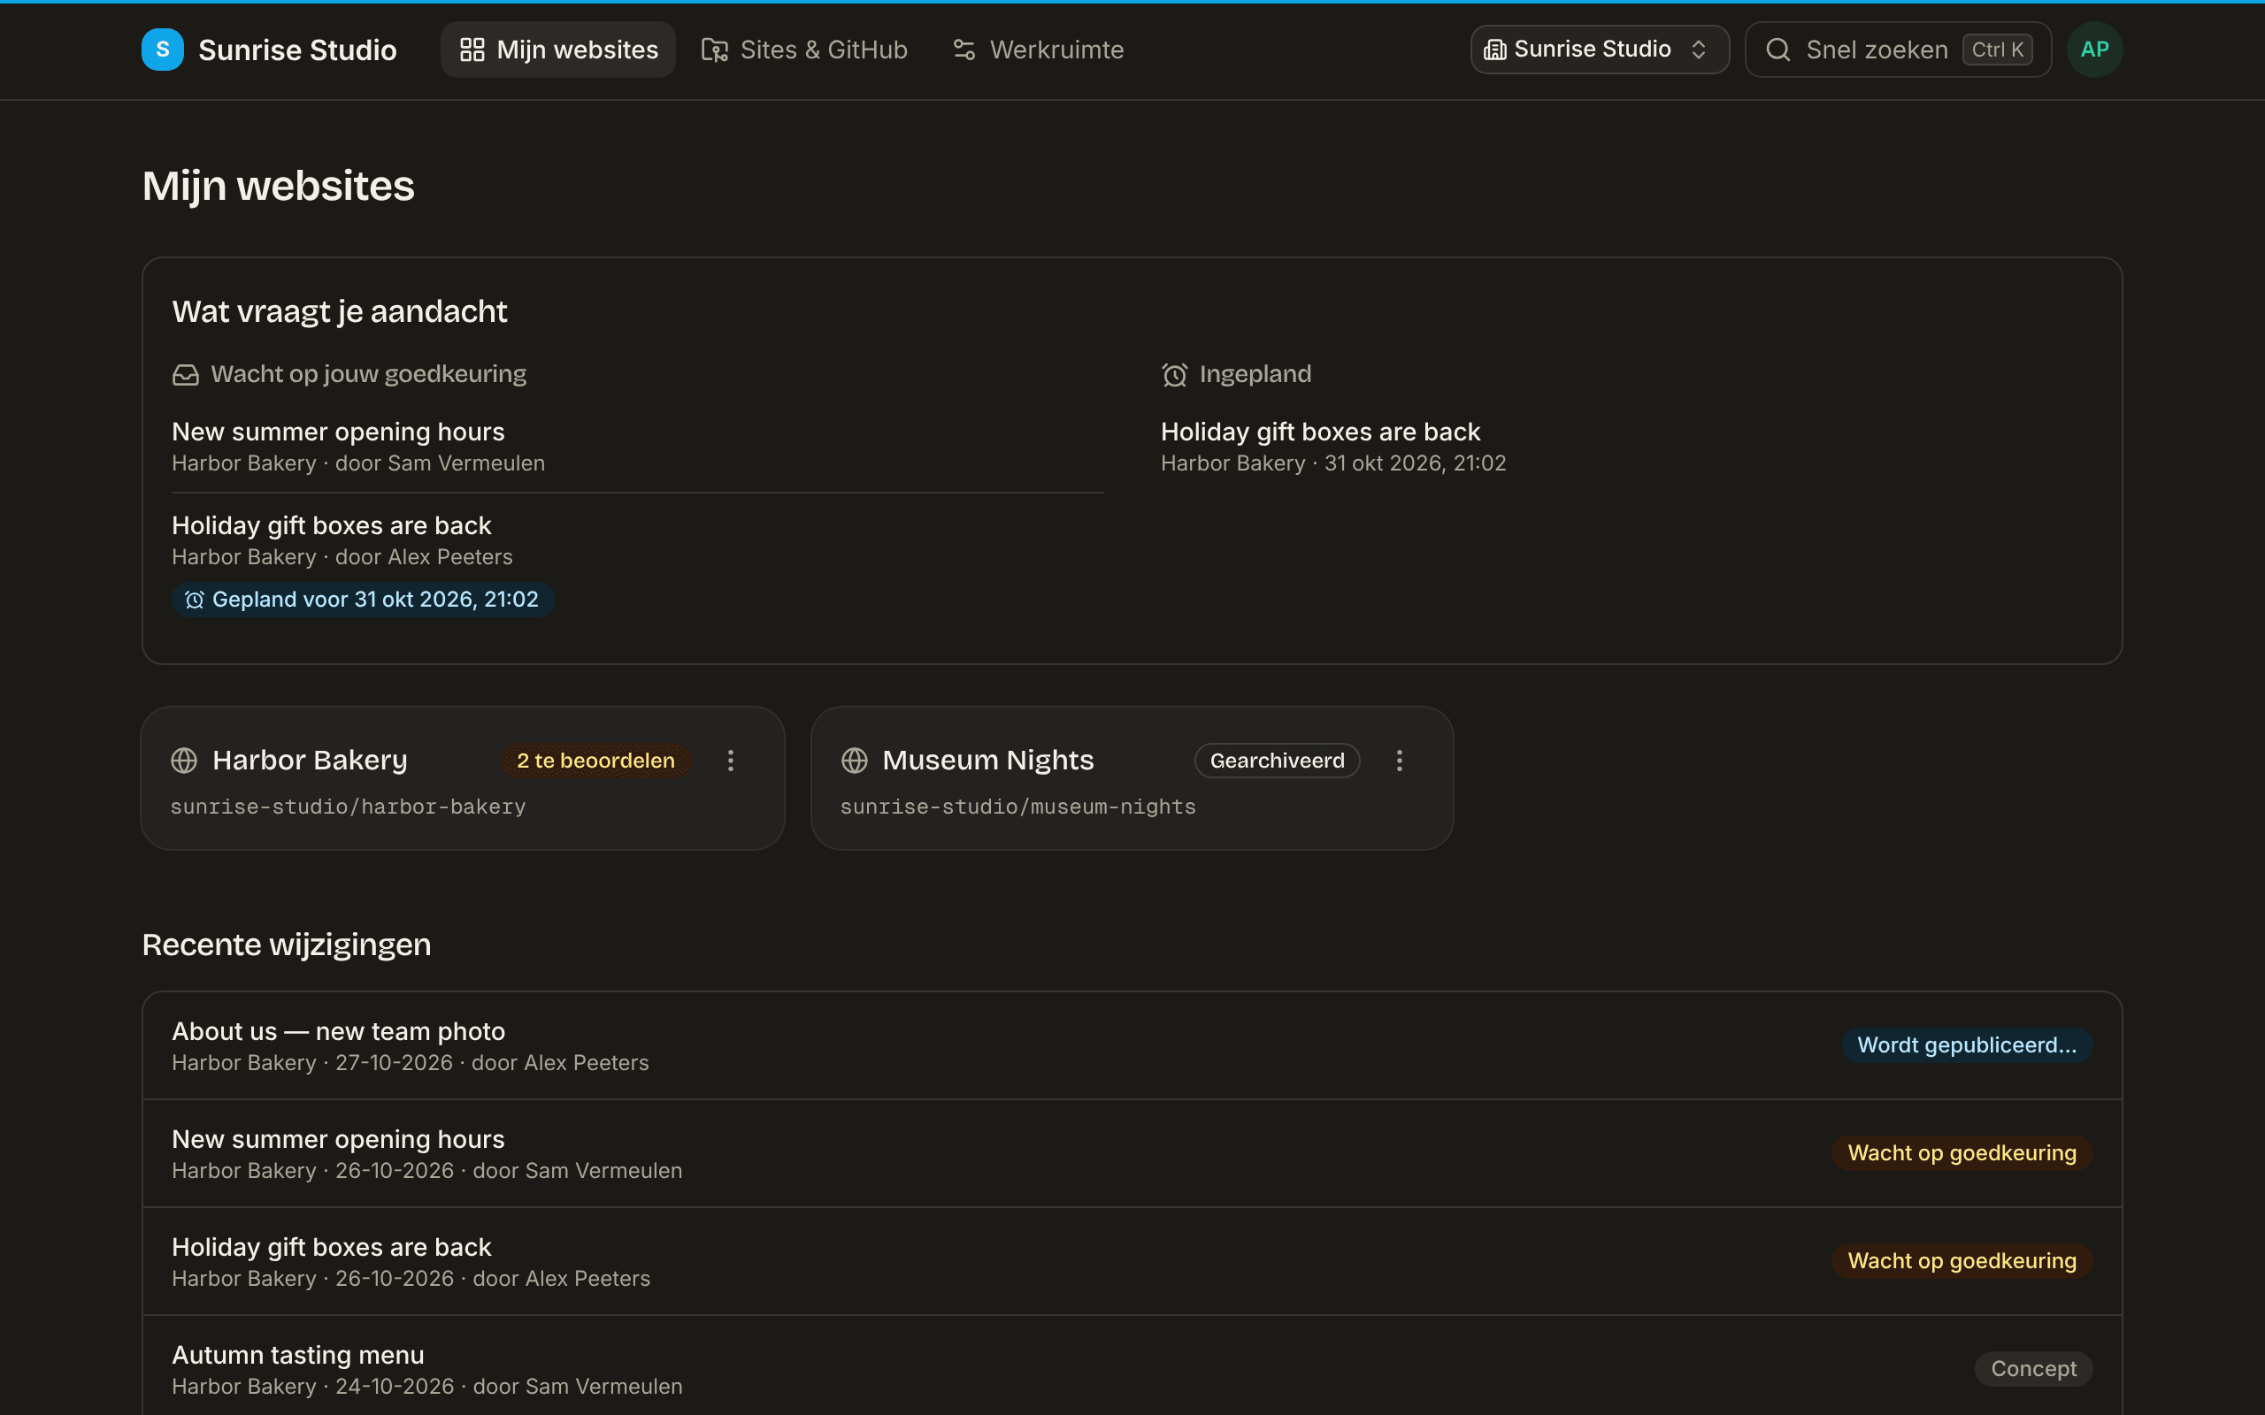Viewport: 2265px width, 1415px height.
Task: Click the Ctrl K shortcut hint
Action: (x=1997, y=50)
